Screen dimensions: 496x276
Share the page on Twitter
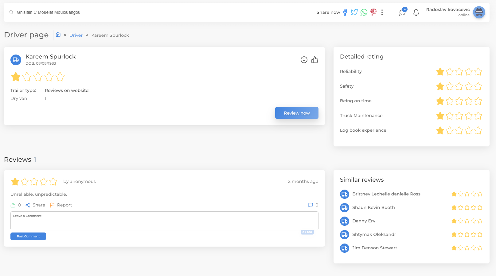[354, 12]
